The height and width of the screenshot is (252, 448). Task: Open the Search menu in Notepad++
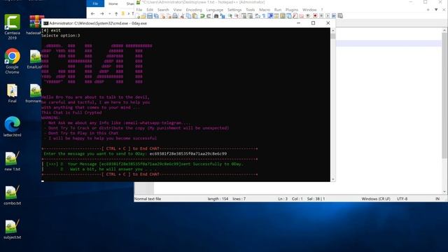tap(163, 10)
